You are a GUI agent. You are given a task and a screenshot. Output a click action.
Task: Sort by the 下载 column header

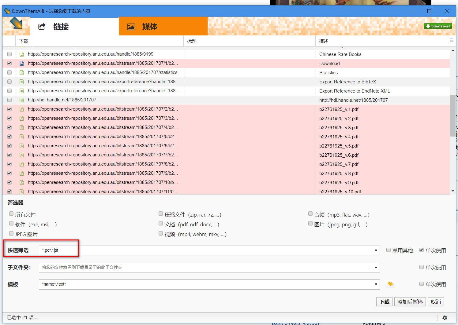tap(99, 41)
